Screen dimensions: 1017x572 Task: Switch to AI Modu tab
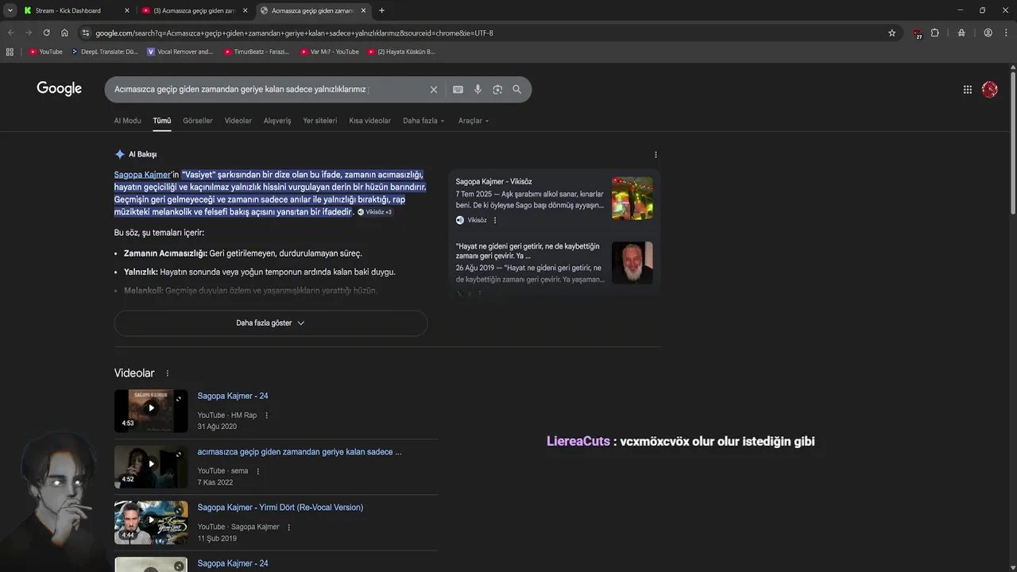click(x=127, y=121)
